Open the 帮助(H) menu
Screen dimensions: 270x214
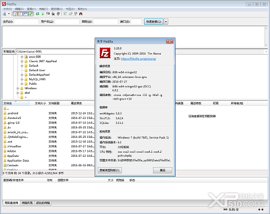82,9
